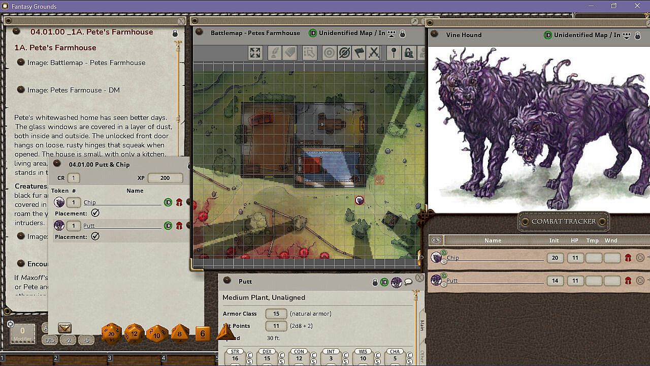Edit the encounter XP field 200
Image resolution: width=650 pixels, height=366 pixels.
pos(165,178)
